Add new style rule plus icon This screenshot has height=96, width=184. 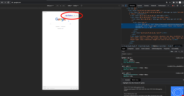pyautogui.click(x=179, y=51)
